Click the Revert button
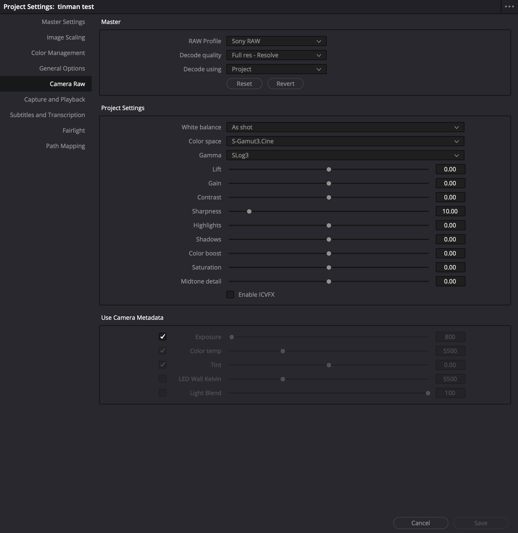Screen dimensions: 518x533 click(x=285, y=84)
